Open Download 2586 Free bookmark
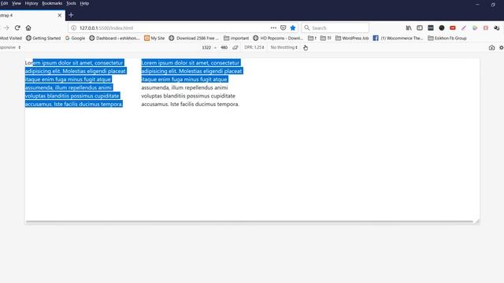 pyautogui.click(x=194, y=38)
